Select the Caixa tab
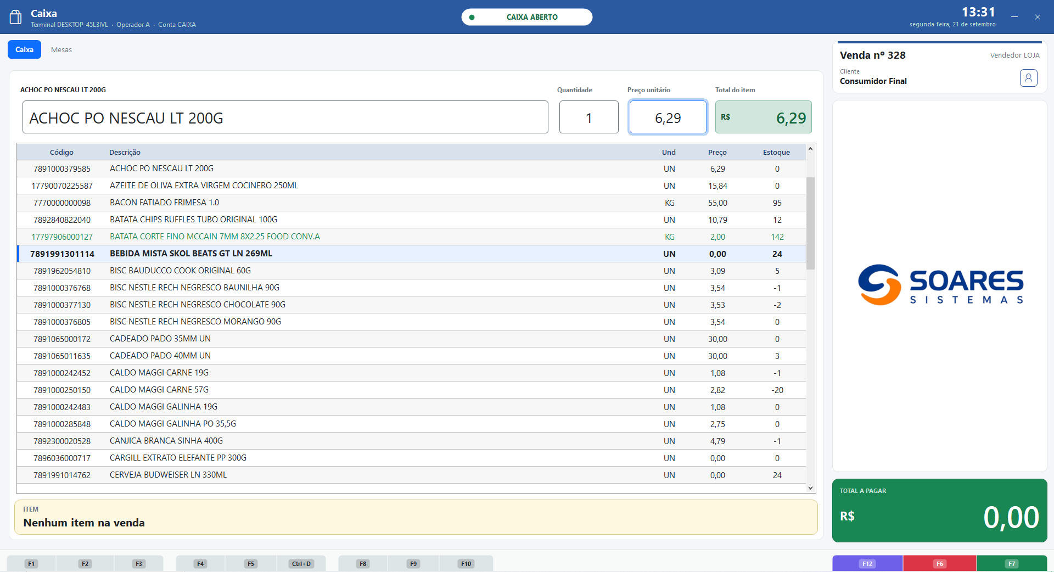This screenshot has width=1054, height=572. [x=24, y=49]
